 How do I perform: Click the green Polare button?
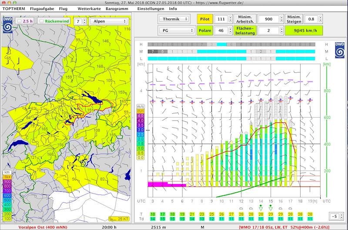point(204,30)
